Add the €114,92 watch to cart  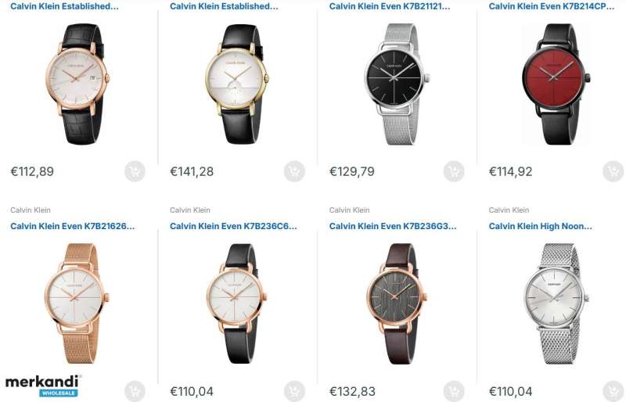pos(613,171)
